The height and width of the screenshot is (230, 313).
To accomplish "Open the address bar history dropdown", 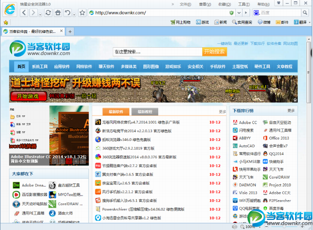I will 239,13.
